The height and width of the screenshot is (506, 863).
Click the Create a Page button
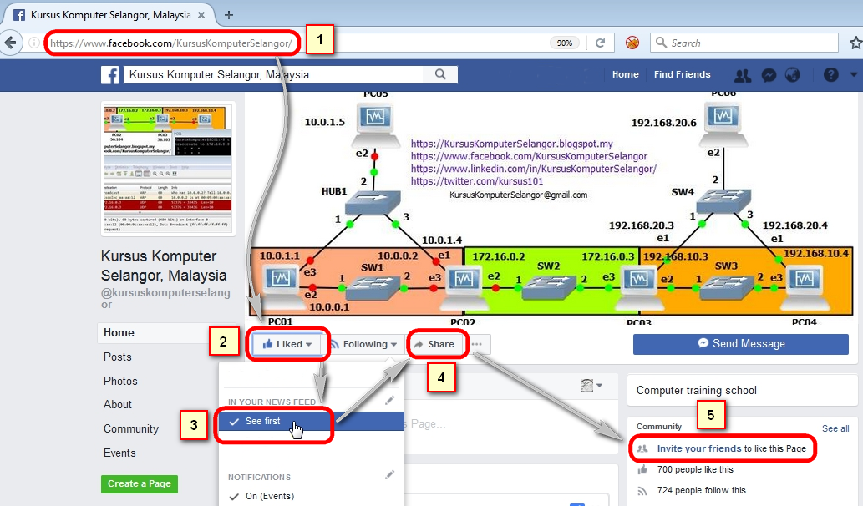click(x=140, y=484)
